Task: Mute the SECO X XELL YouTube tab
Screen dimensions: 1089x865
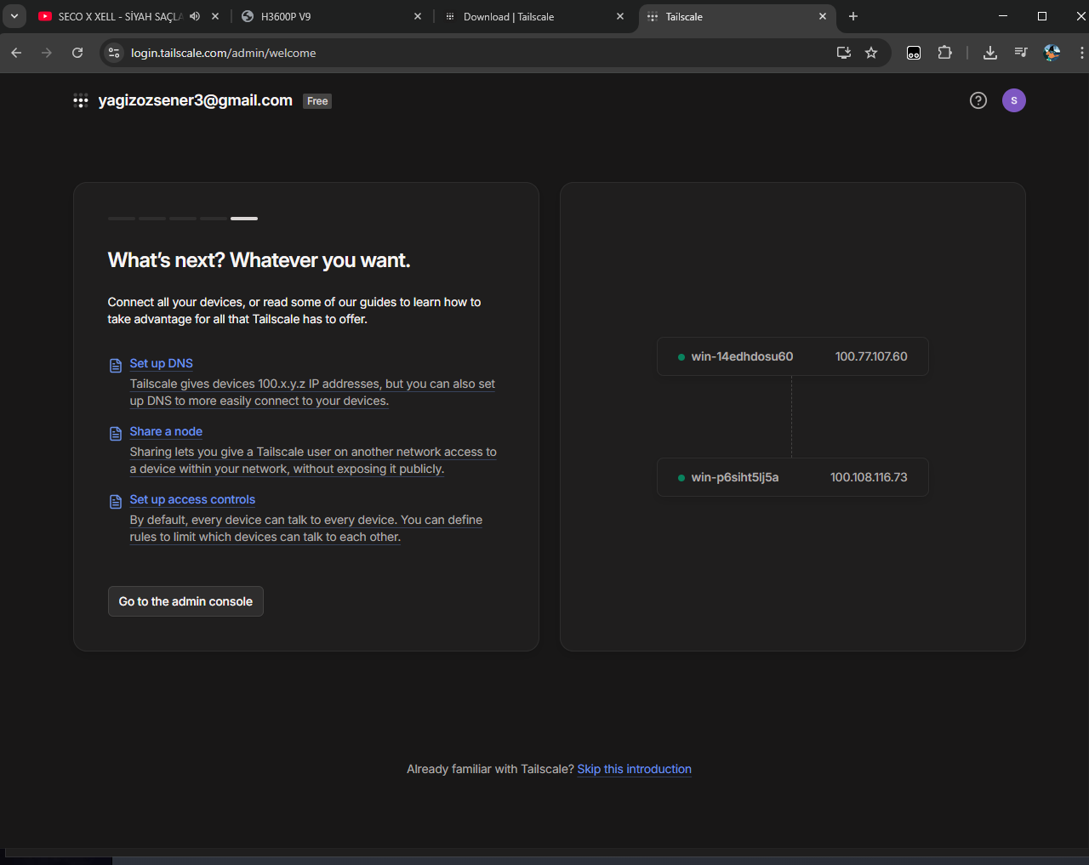Action: click(195, 16)
